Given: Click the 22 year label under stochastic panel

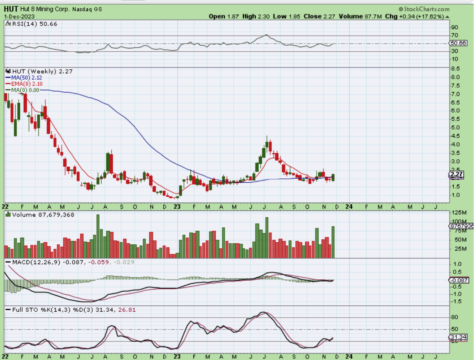Looking at the screenshot, I should pyautogui.click(x=5, y=357).
